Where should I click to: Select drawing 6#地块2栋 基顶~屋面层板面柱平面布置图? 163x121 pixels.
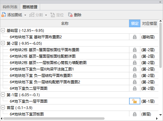[x=44, y=50]
